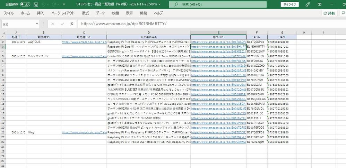This screenshot has height=168, width=346.
Task: Click the サインイン button
Action: 289,4
